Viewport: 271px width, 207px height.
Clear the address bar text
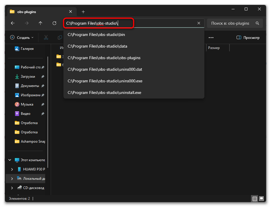(199, 23)
